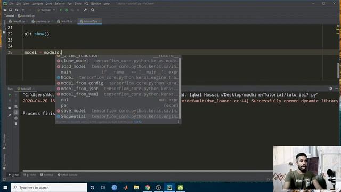Click the Type here to search box
The height and width of the screenshot is (192, 341).
[x=48, y=187]
